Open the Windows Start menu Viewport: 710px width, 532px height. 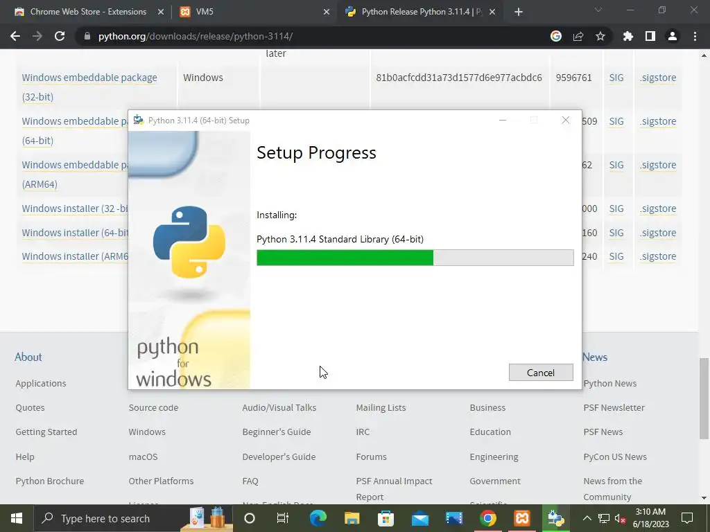(17, 518)
